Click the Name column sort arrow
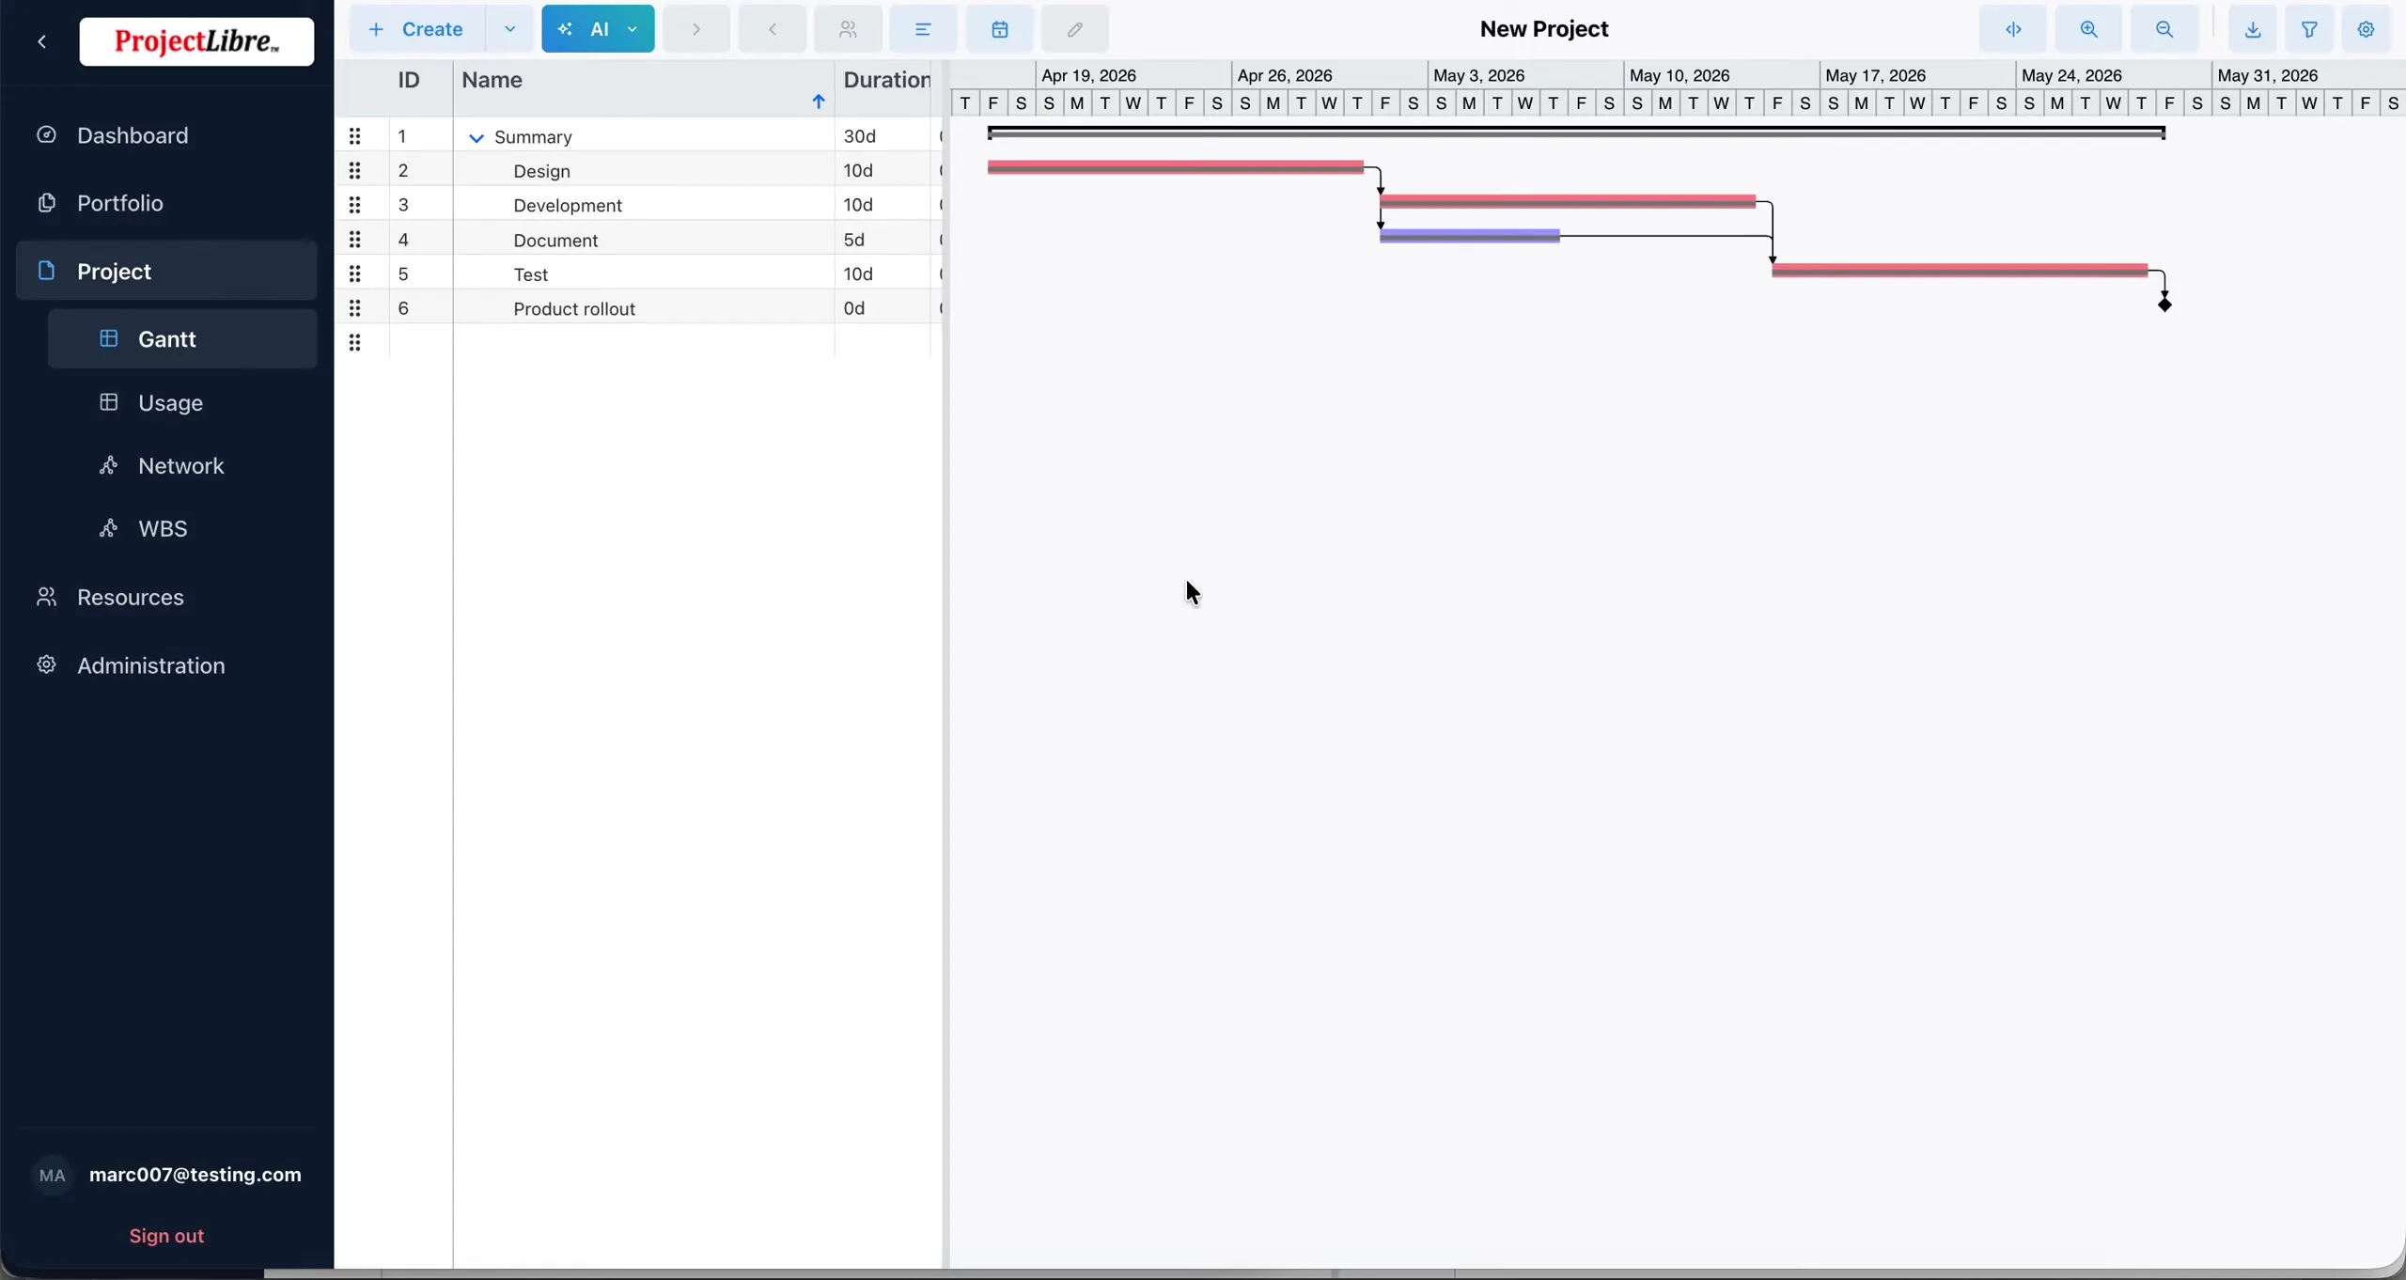 [x=818, y=101]
